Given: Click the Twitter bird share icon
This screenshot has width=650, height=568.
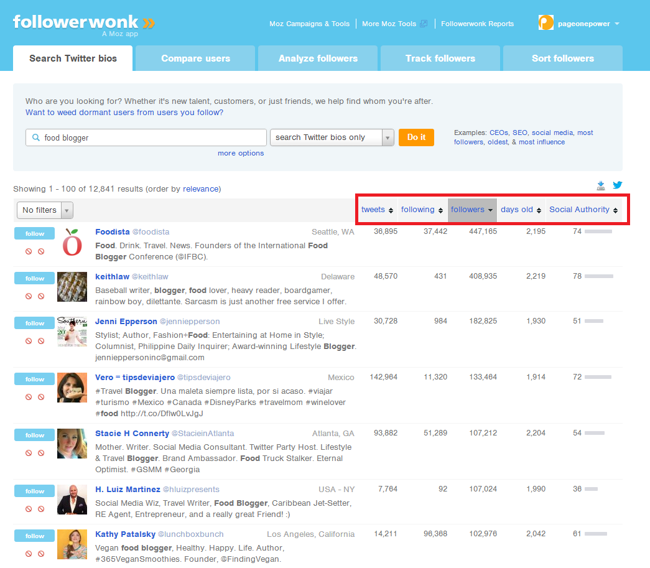Looking at the screenshot, I should pos(618,185).
